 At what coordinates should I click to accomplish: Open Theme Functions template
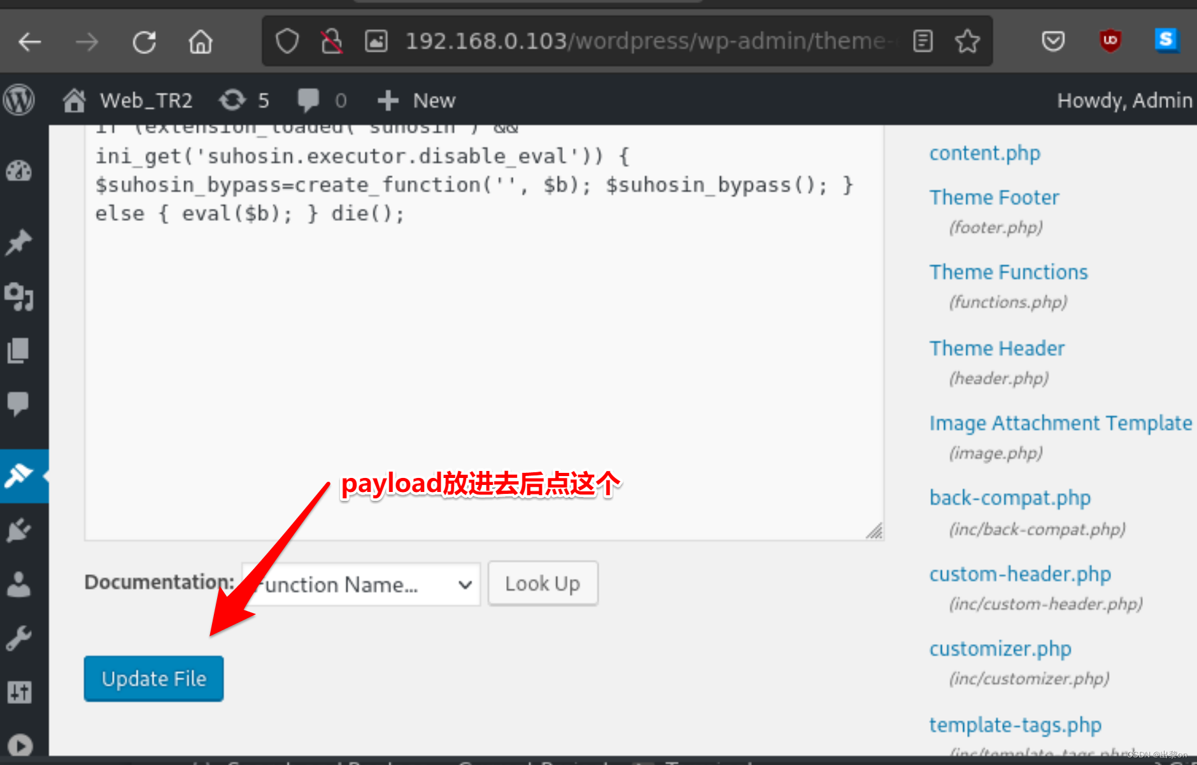(x=1009, y=272)
